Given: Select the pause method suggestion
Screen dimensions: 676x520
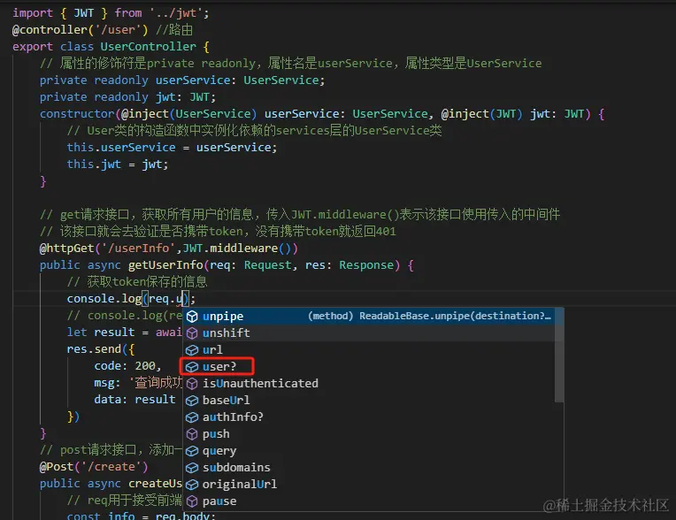Looking at the screenshot, I should tap(370, 501).
